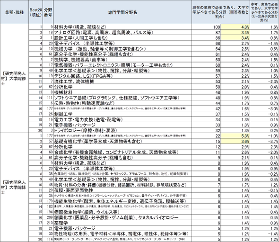Select the 電気機器・パワーエレクトロニクス・照明 cell
The width and height of the screenshot is (279, 242).
click(x=122, y=65)
